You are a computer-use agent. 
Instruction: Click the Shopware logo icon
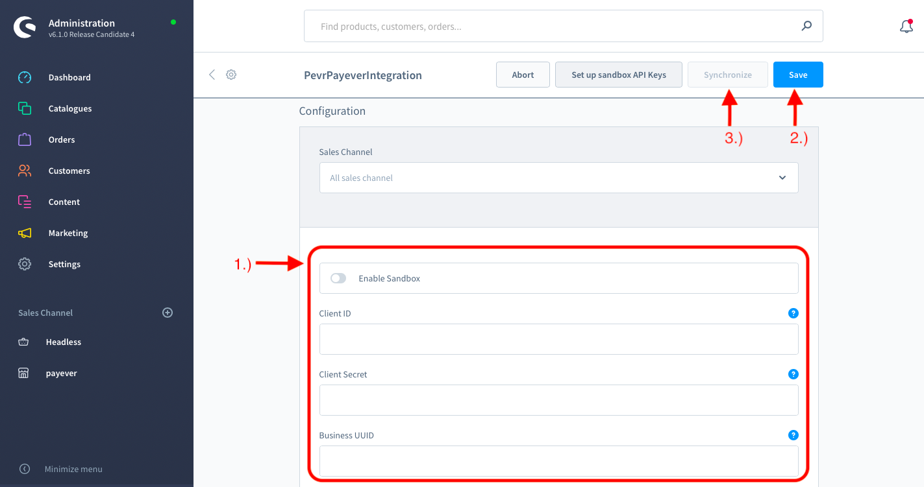pyautogui.click(x=25, y=28)
